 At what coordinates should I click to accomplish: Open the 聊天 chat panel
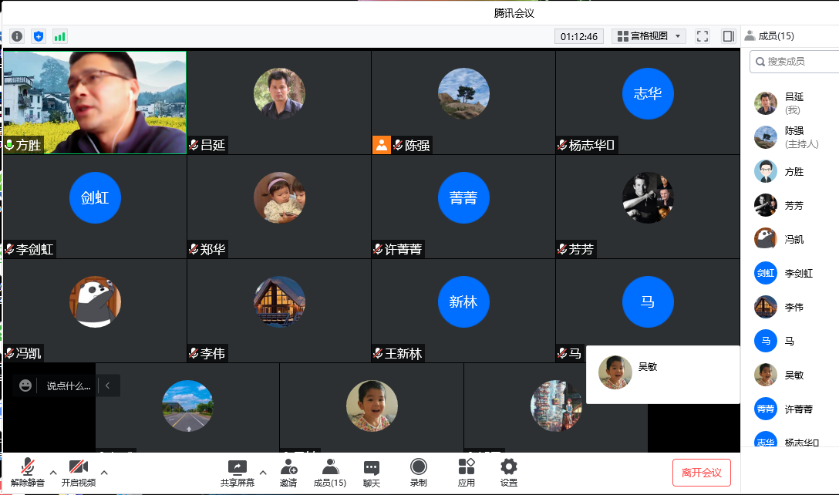click(371, 472)
